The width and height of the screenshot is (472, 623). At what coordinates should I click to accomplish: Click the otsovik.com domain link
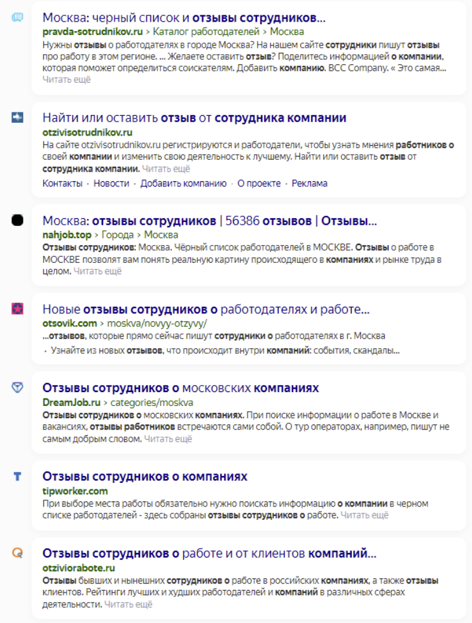69,323
